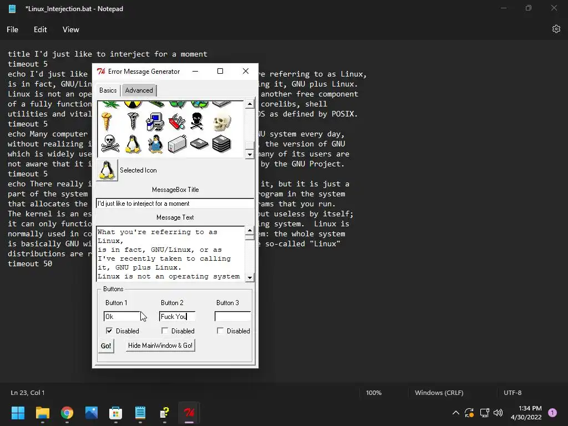568x426 pixels.
Task: Open the notification count badge
Action: (x=552, y=413)
